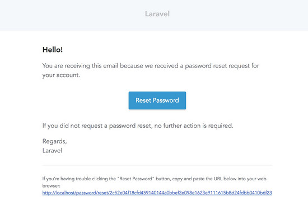Click the "no further action is required" sentence
The width and height of the screenshot is (308, 206).
[194, 126]
